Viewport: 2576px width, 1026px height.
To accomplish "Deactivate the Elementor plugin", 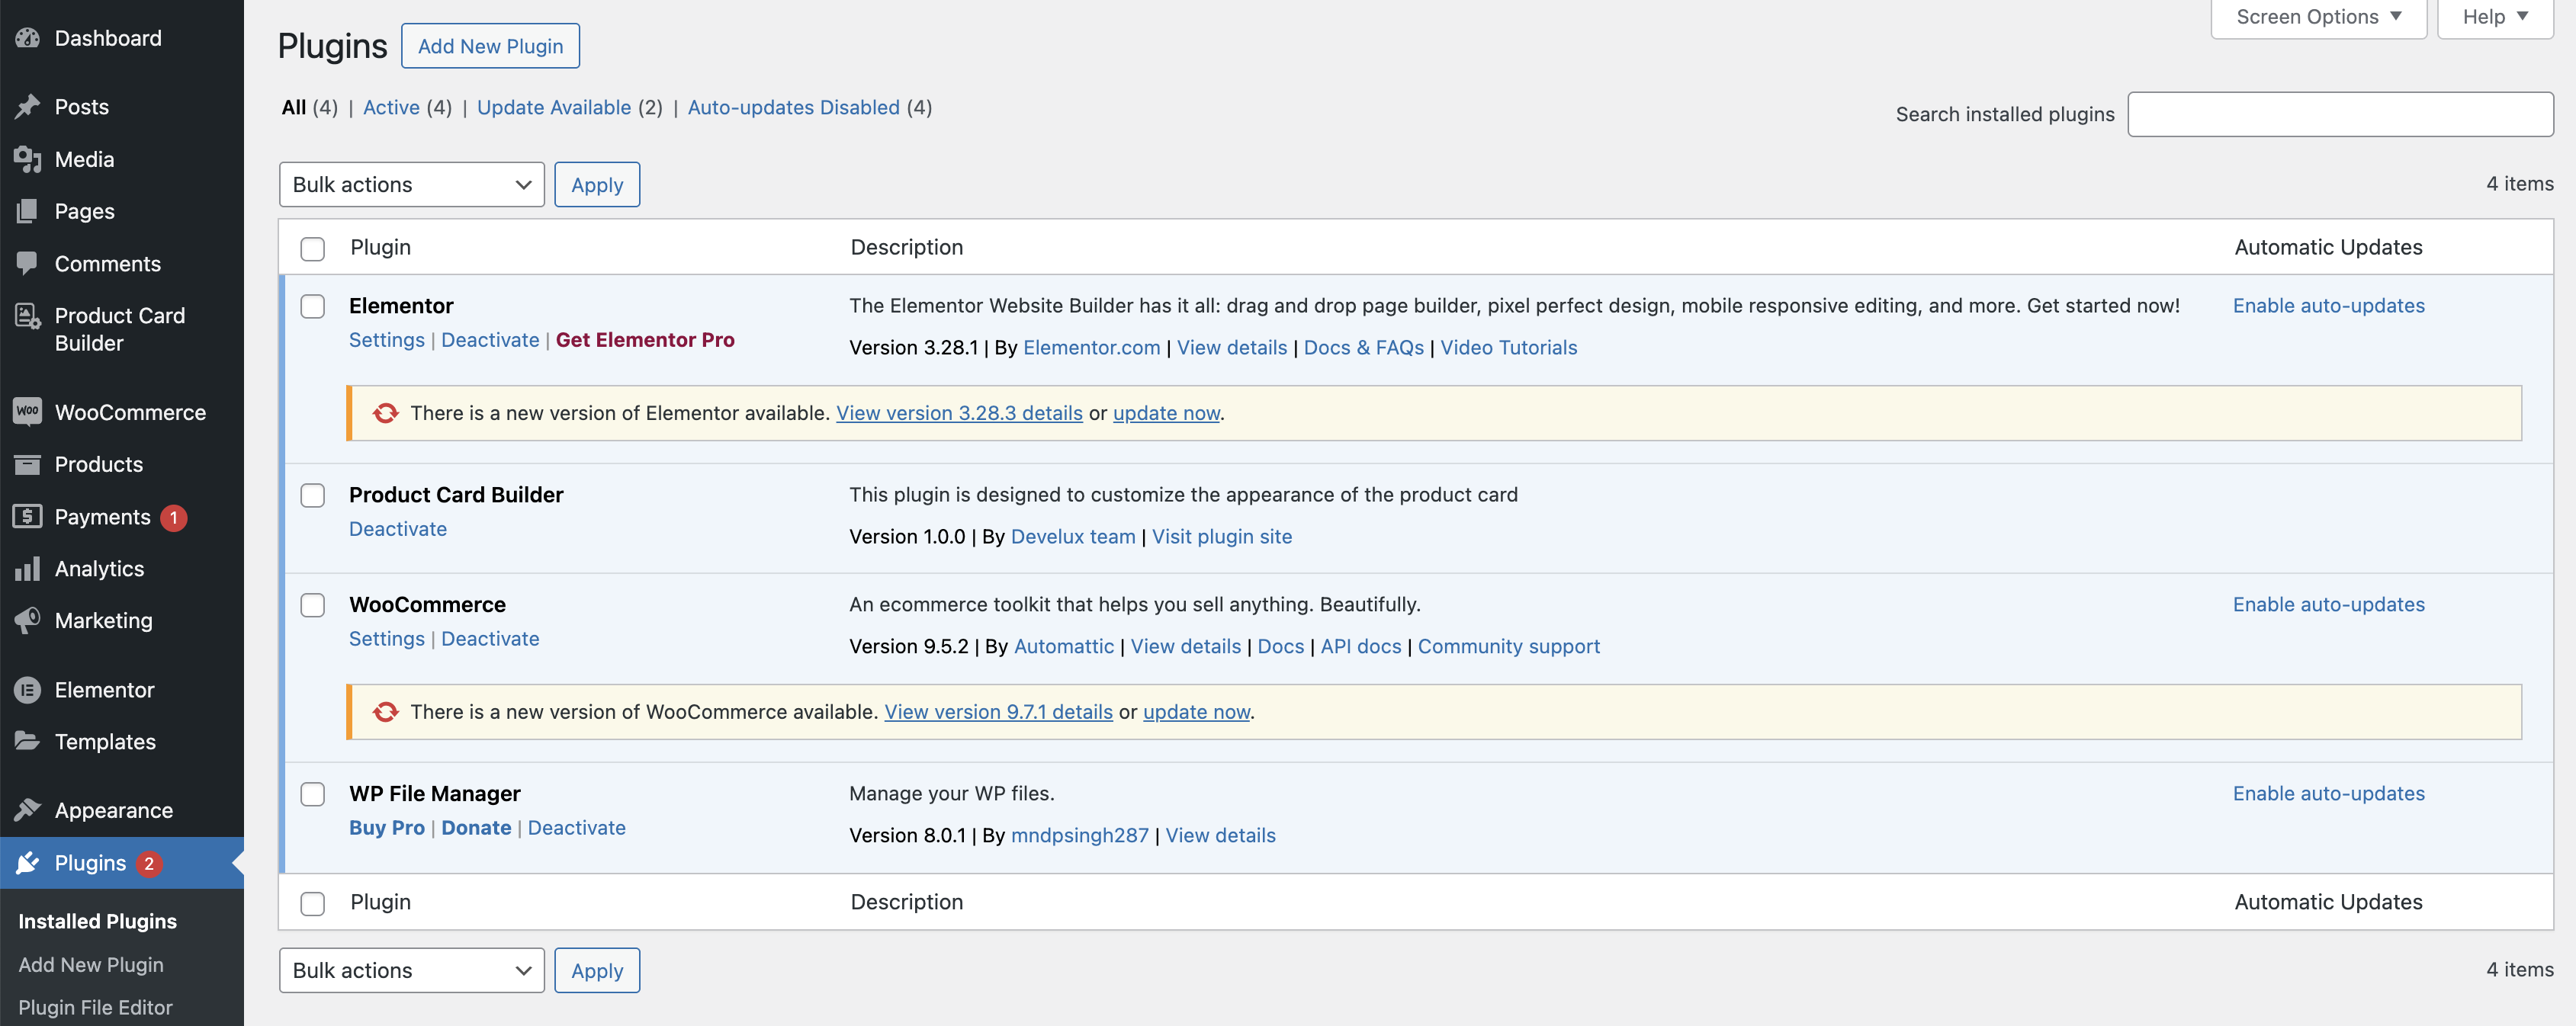I will (490, 340).
